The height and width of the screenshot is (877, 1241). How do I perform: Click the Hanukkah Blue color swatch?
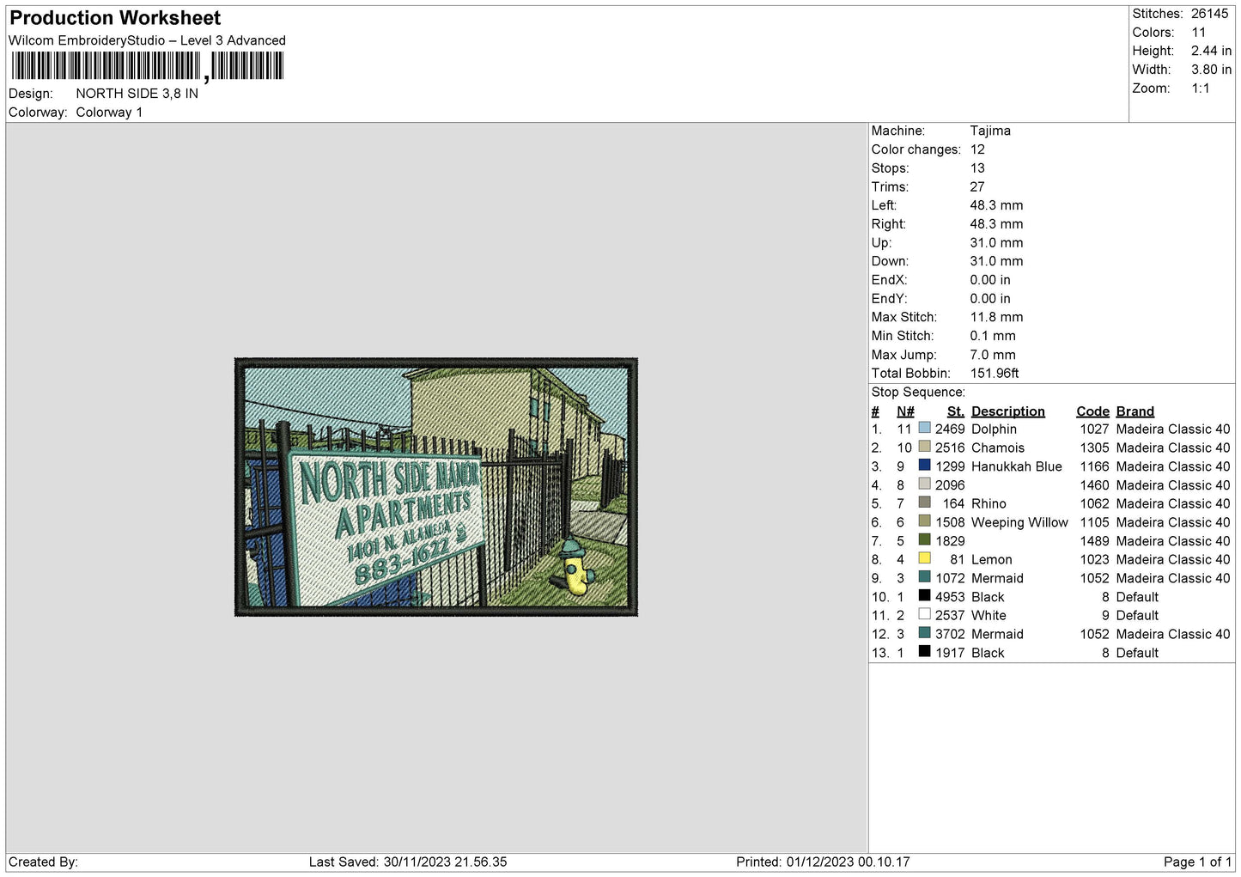click(x=924, y=466)
